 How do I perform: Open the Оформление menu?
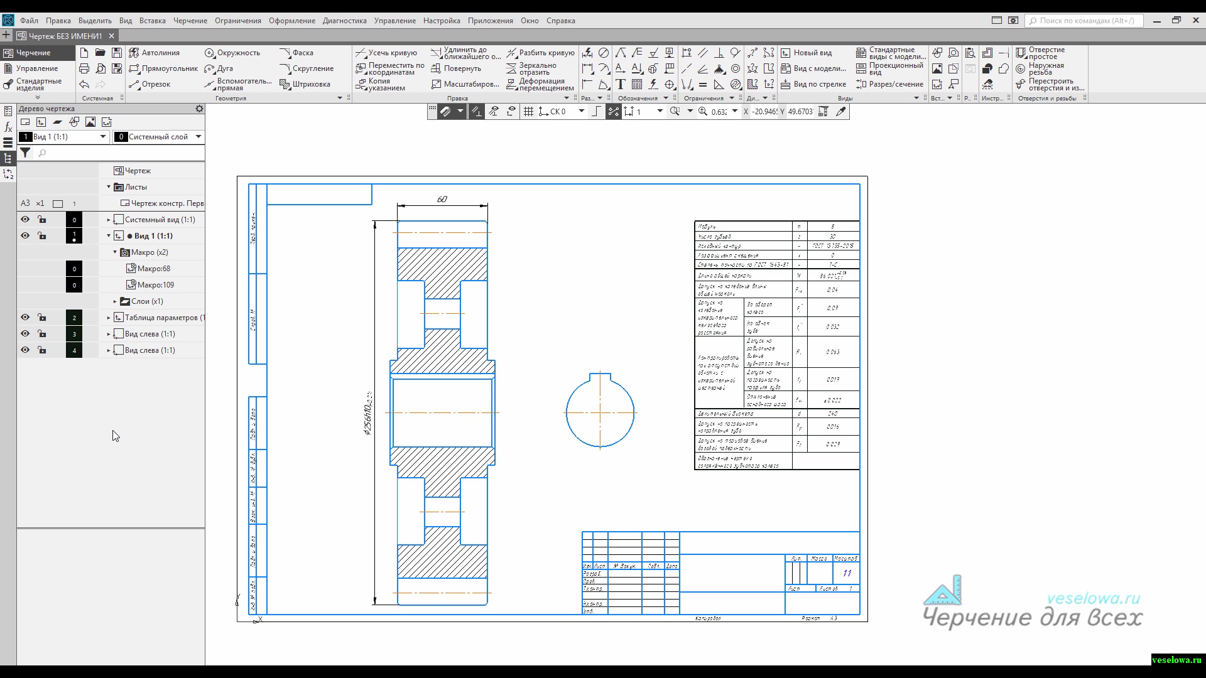[x=292, y=21]
